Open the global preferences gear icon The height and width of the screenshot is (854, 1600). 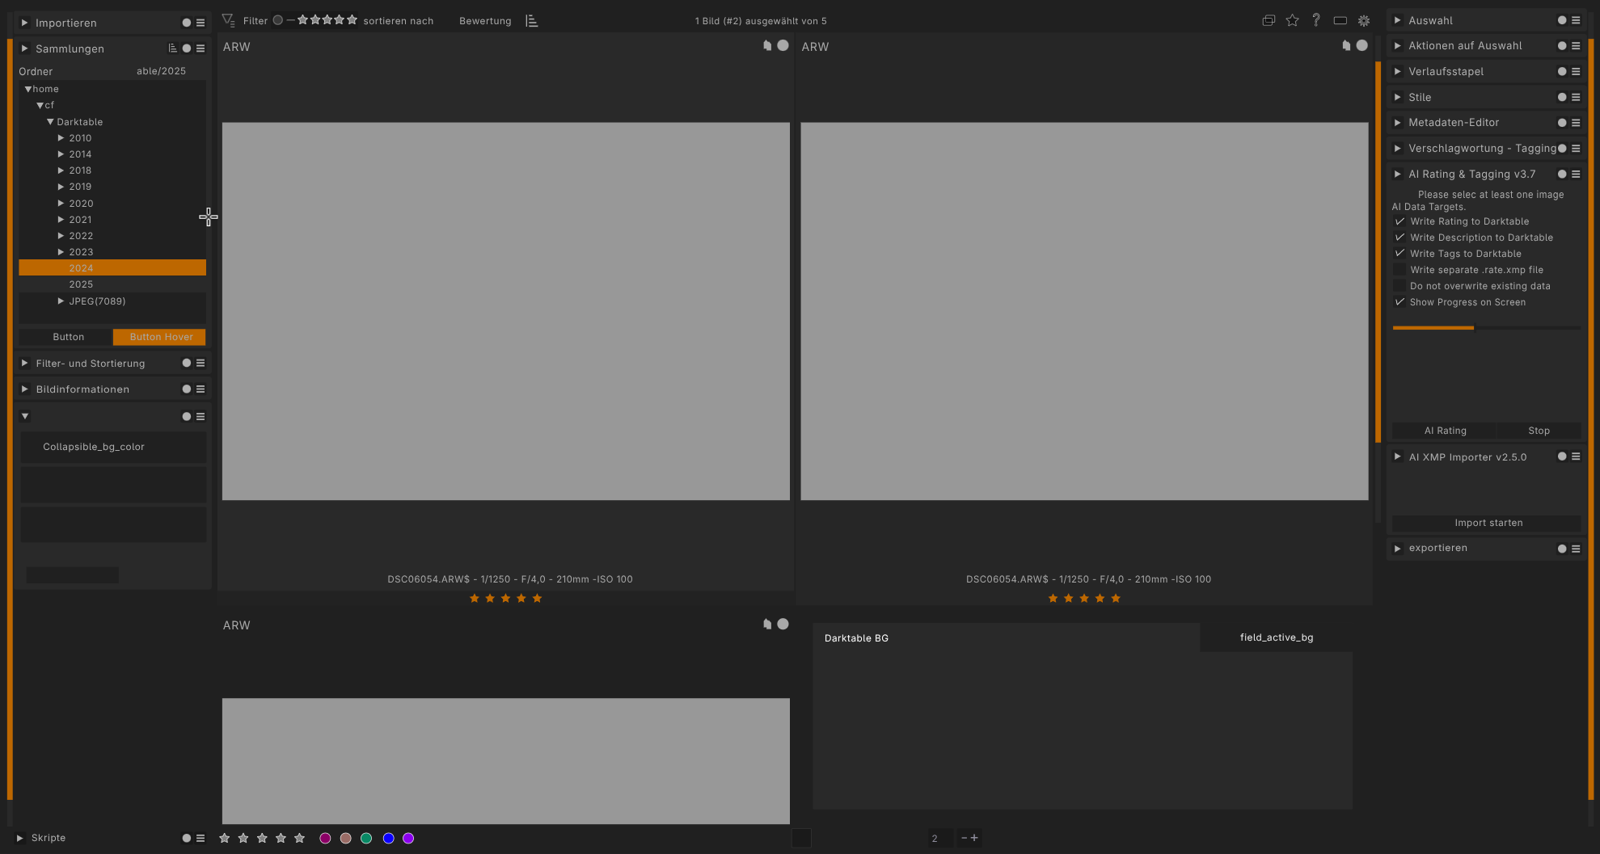[x=1364, y=21]
